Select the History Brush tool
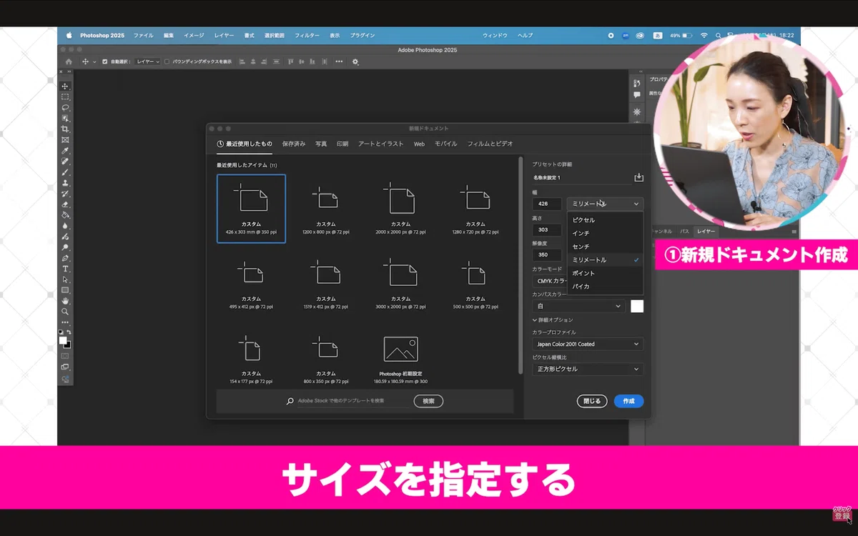Image resolution: width=858 pixels, height=536 pixels. click(65, 194)
